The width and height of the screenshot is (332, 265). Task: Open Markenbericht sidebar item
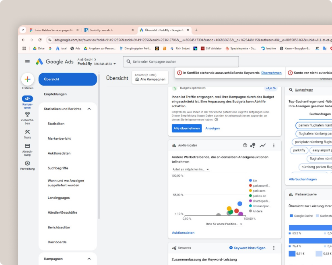click(x=59, y=139)
